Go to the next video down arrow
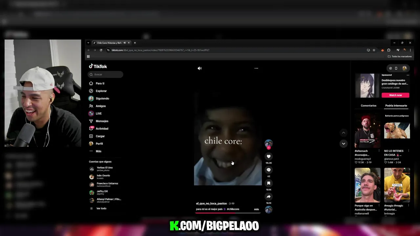The width and height of the screenshot is (420, 236). point(344,144)
